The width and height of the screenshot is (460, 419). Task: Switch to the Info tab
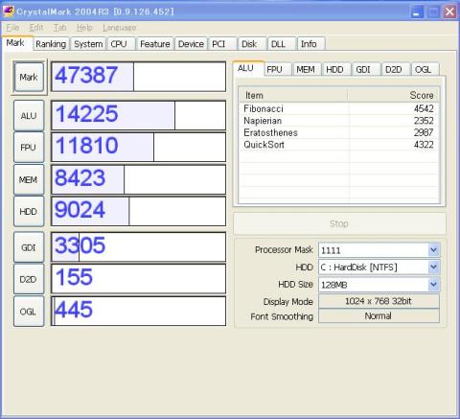311,44
